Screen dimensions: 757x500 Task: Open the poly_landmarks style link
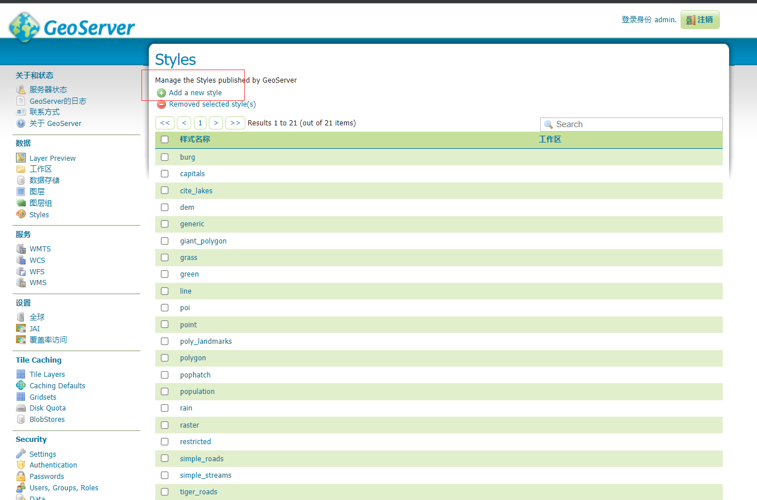click(x=206, y=341)
